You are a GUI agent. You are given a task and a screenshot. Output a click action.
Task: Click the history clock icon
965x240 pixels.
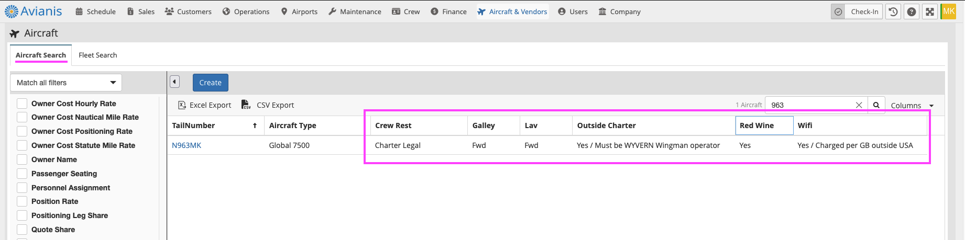(893, 12)
